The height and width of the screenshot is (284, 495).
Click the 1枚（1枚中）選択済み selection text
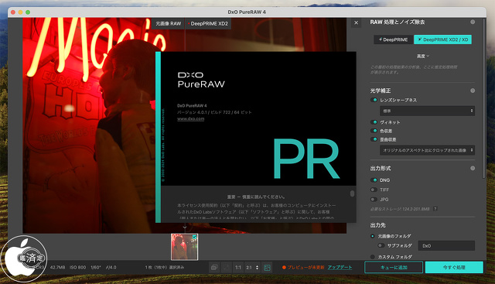pyautogui.click(x=165, y=267)
